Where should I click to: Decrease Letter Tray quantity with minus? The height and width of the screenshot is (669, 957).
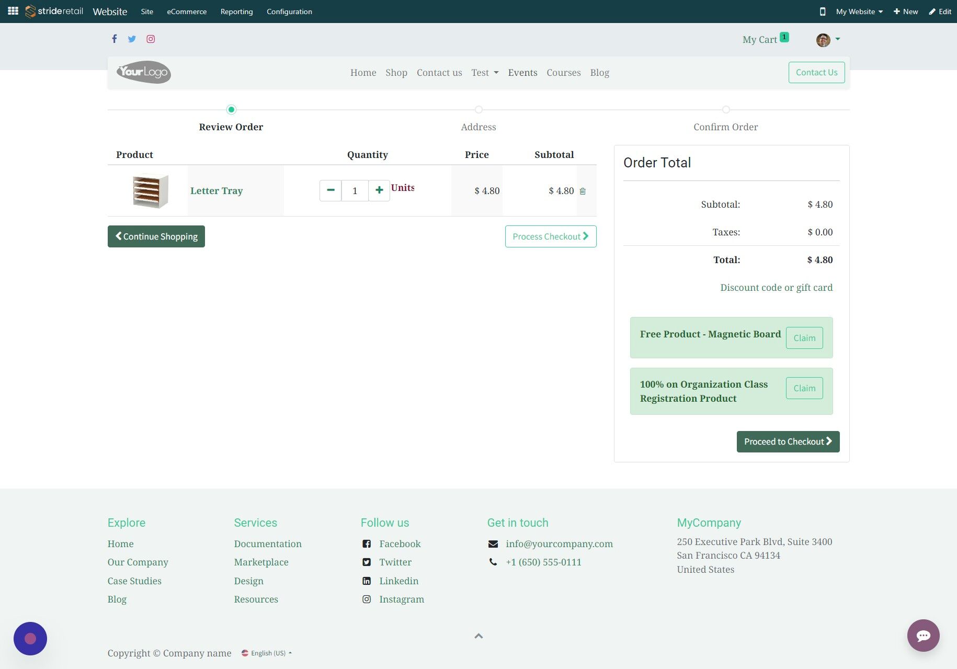point(331,190)
